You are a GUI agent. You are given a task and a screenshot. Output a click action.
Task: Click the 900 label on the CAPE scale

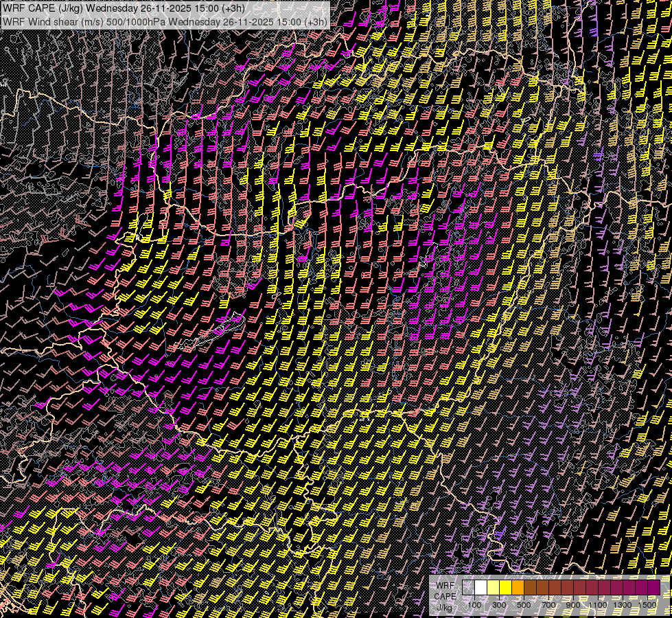[573, 605]
